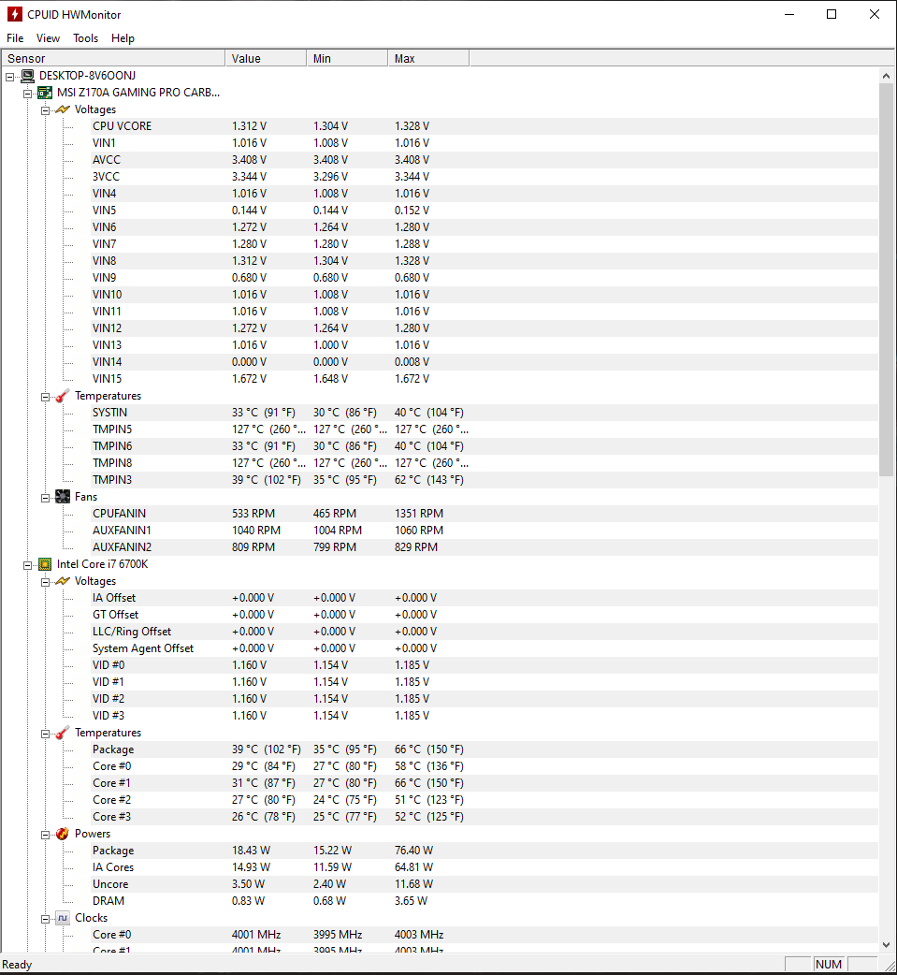Screen dimensions: 897x975
Task: Collapse the CPU Voltages section
Action: (46, 582)
